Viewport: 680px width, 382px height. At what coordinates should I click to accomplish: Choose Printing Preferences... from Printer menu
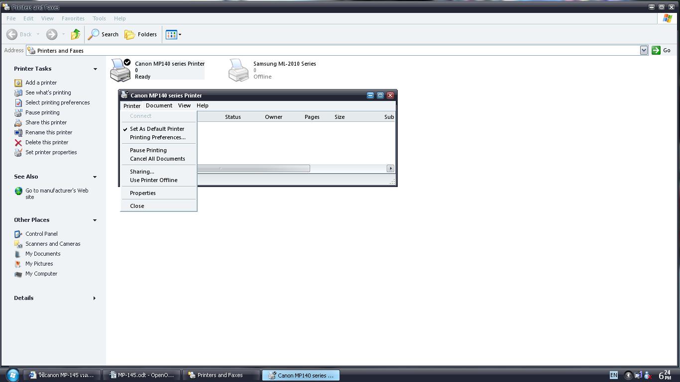[x=157, y=137]
